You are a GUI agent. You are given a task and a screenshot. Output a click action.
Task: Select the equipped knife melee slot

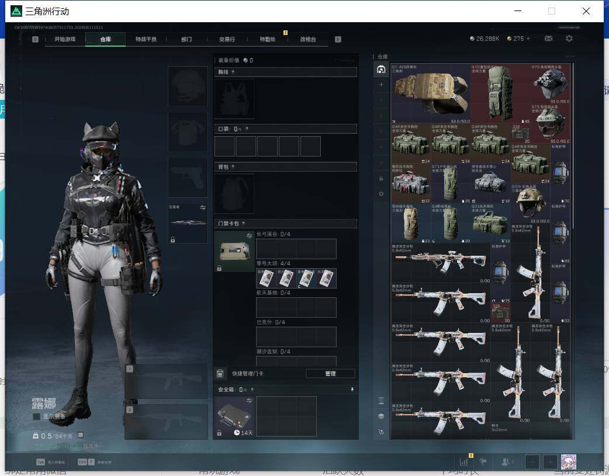point(188,223)
